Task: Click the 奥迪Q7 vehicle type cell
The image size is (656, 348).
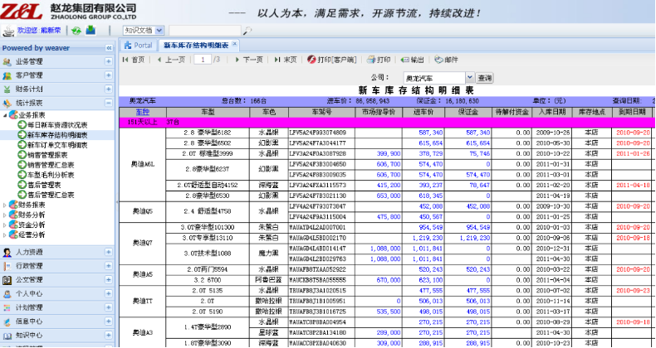Action: click(x=143, y=244)
